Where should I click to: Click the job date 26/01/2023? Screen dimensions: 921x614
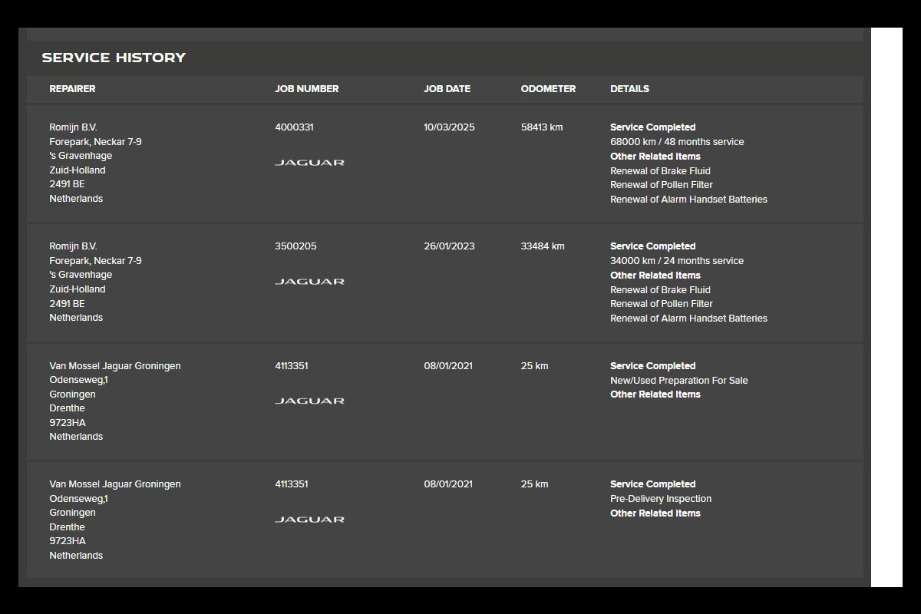pos(449,246)
